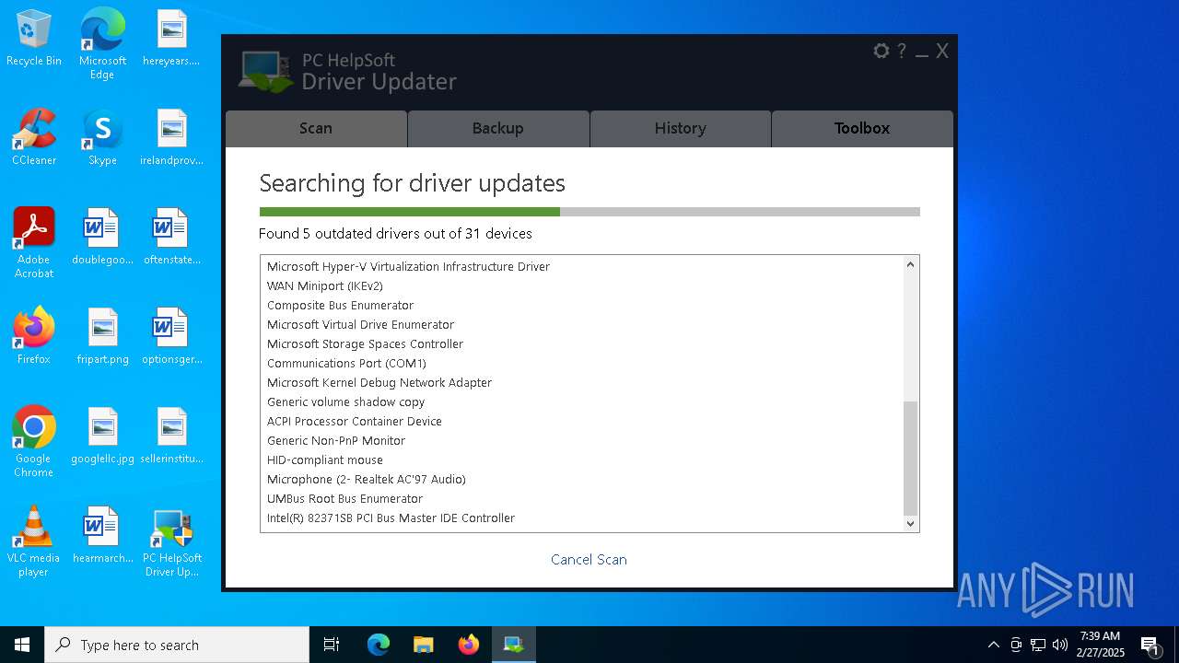
Task: Open the Recycle Bin desktop icon
Action: 34,39
